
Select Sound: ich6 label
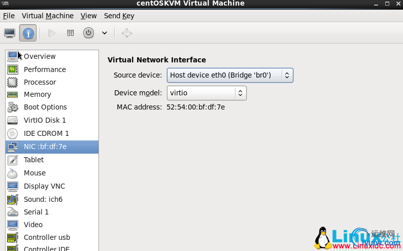tap(43, 199)
